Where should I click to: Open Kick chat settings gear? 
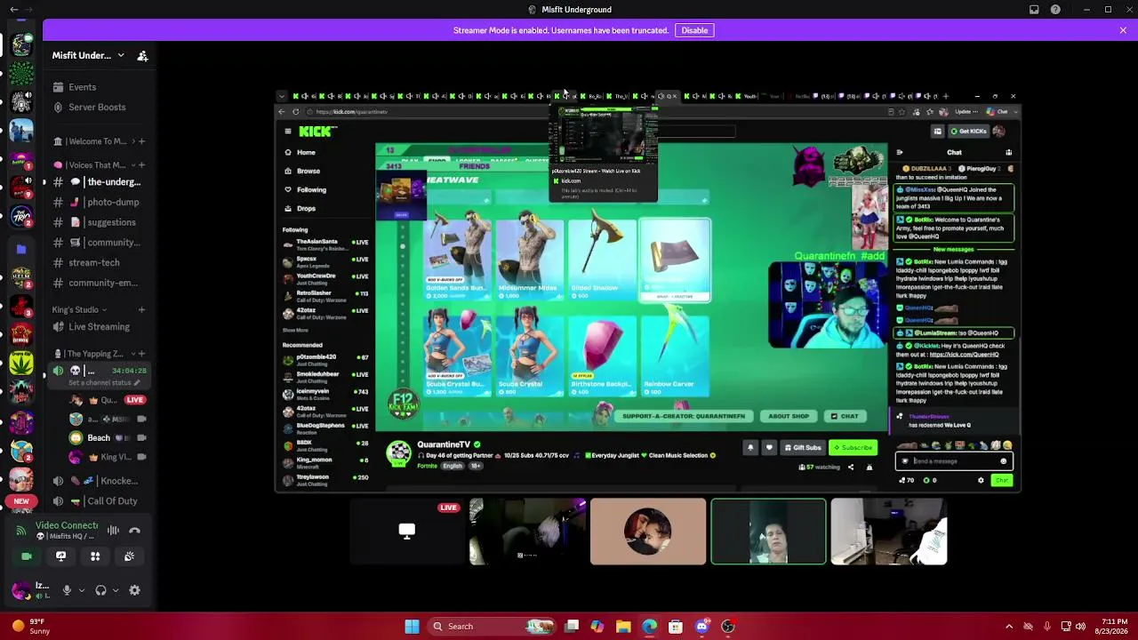tap(981, 481)
